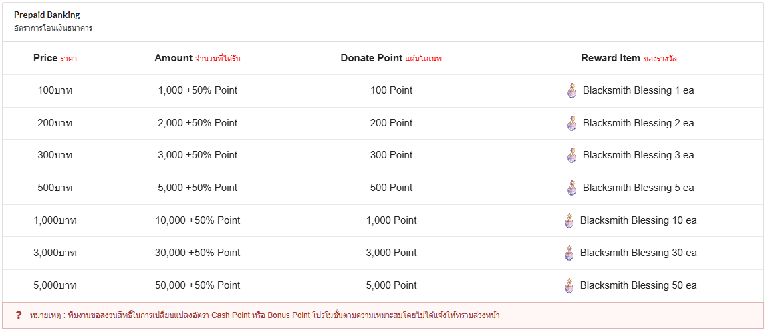The width and height of the screenshot is (766, 330).
Task: Click the Blacksmith Blessing 10 ea potion icon
Action: 569,220
